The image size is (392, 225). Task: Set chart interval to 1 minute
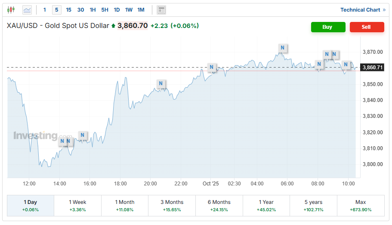tap(44, 9)
